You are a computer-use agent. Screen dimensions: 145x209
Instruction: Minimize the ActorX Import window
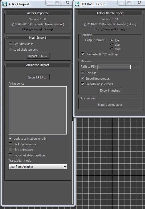[x=49, y=3]
